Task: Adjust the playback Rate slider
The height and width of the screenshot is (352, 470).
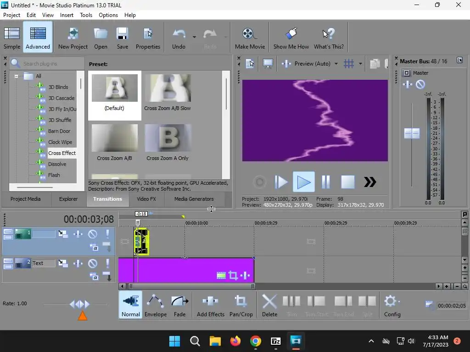Action: [79, 304]
